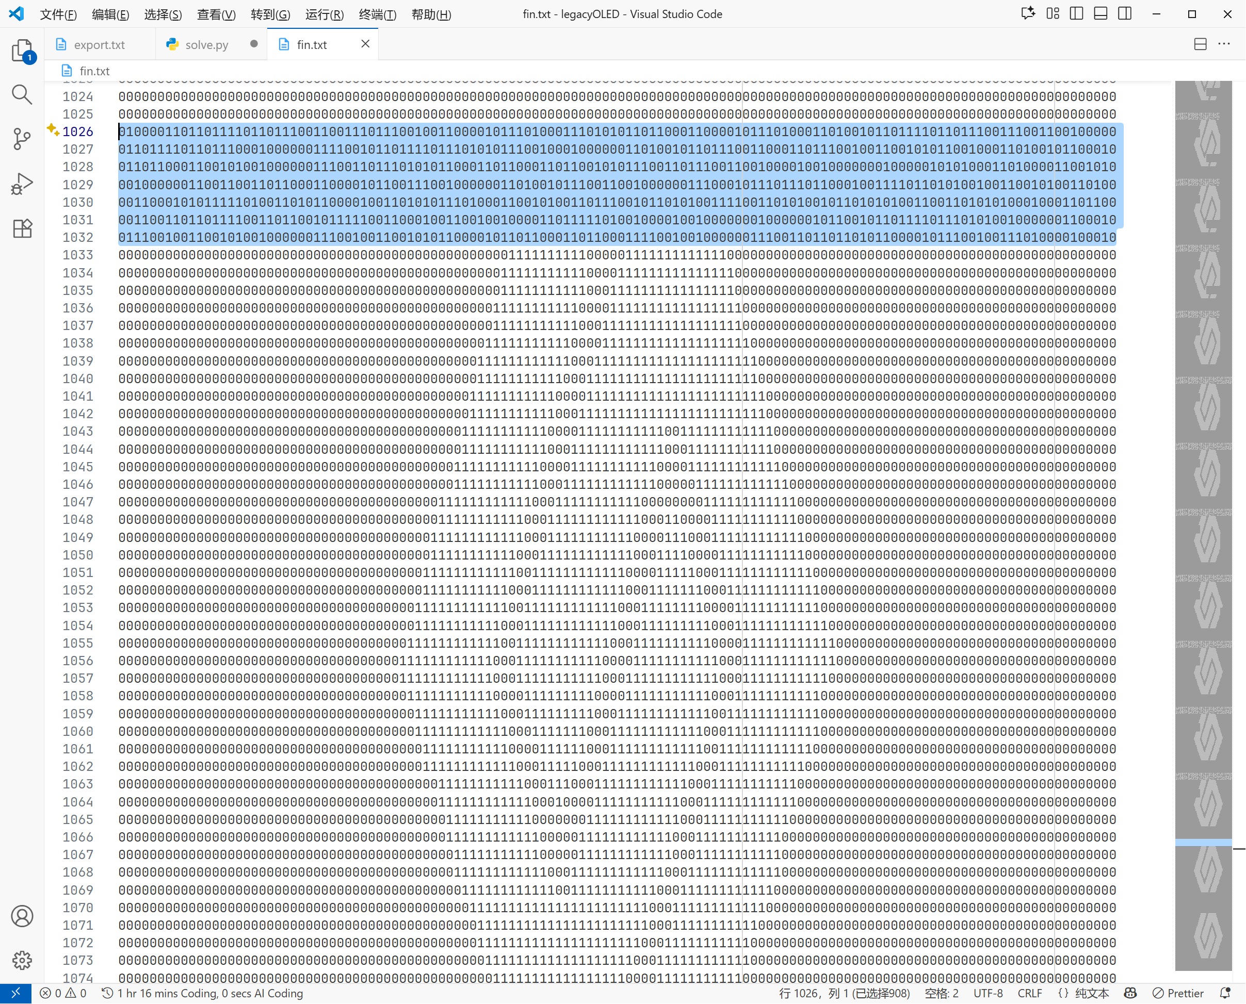Open UTF-8 encoding selector
This screenshot has width=1246, height=1004.
[988, 993]
